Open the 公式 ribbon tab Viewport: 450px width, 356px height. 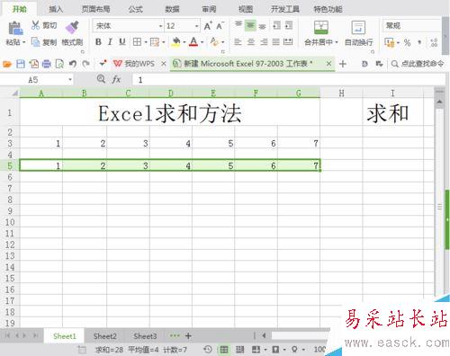136,9
